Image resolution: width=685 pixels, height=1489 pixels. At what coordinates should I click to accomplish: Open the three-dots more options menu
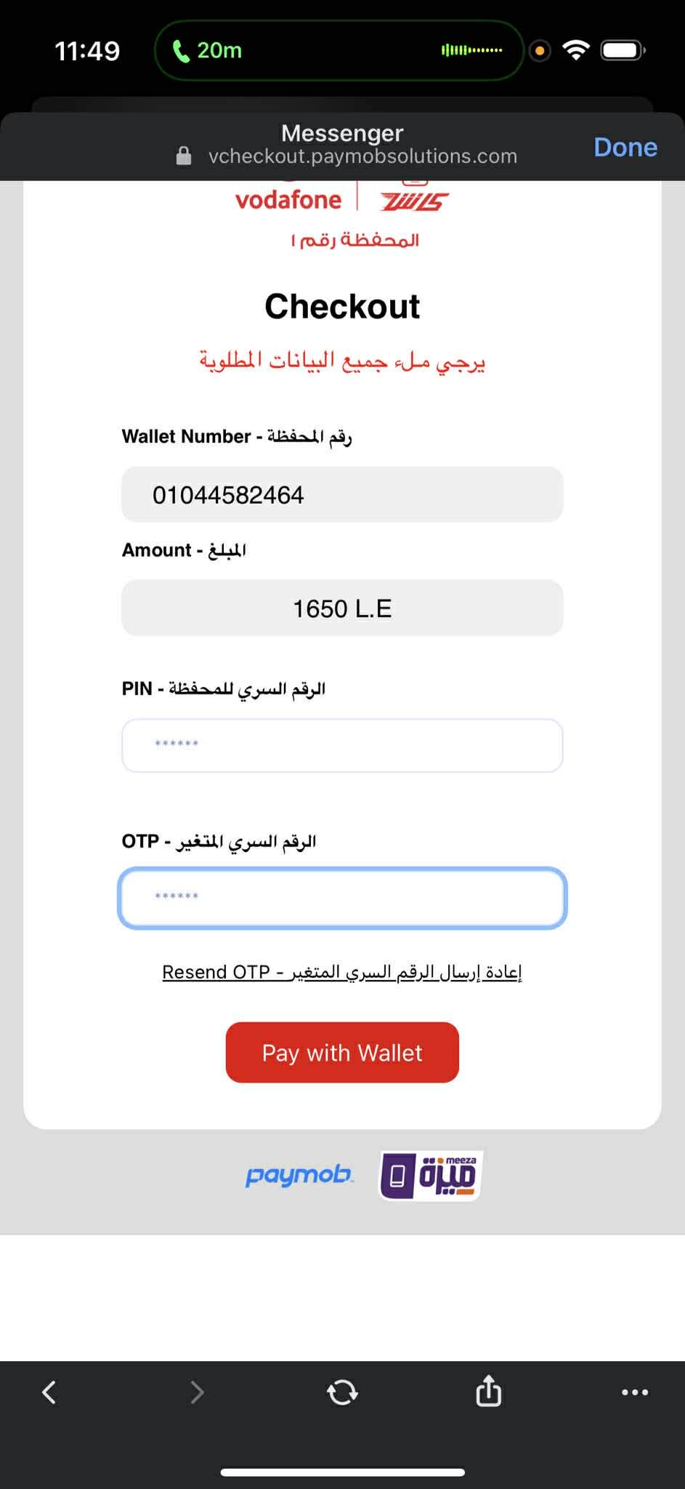coord(635,1392)
